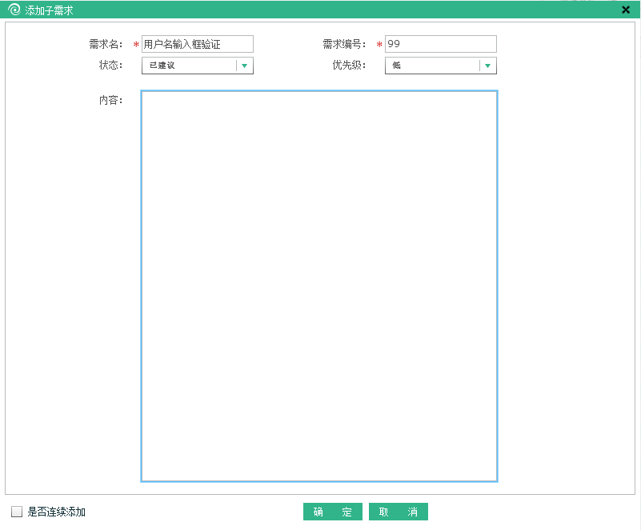
Task: Enable the 是否连续添加 checkbox
Action: 17,512
